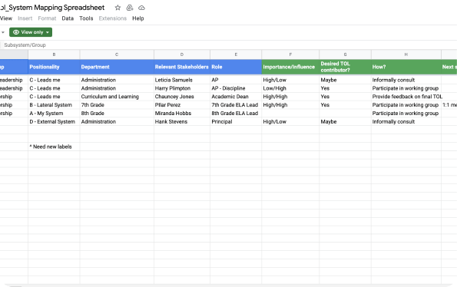Select the D - External System cell
The image size is (457, 287).
54,122
